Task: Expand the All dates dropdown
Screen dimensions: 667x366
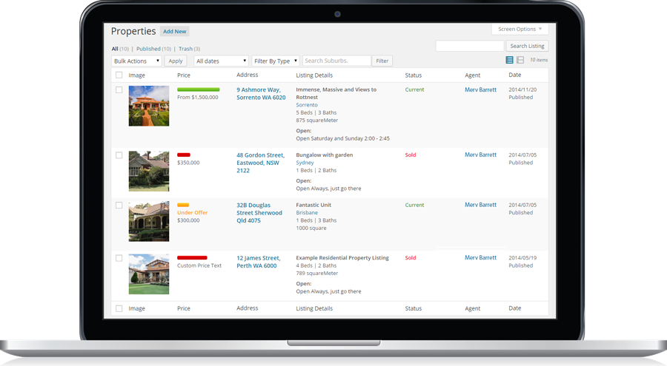Action: point(221,61)
